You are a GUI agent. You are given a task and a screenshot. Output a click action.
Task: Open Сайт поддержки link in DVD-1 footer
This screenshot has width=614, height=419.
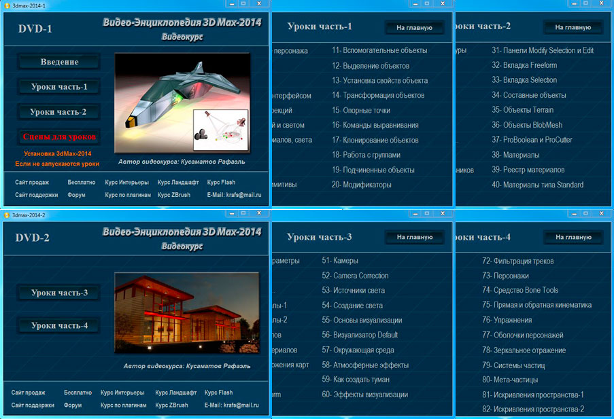pos(37,195)
